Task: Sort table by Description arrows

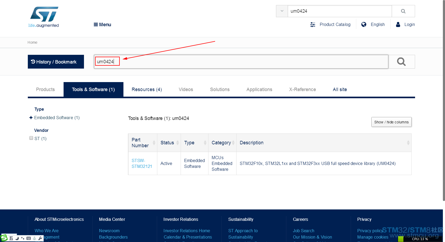Action: pyautogui.click(x=408, y=143)
